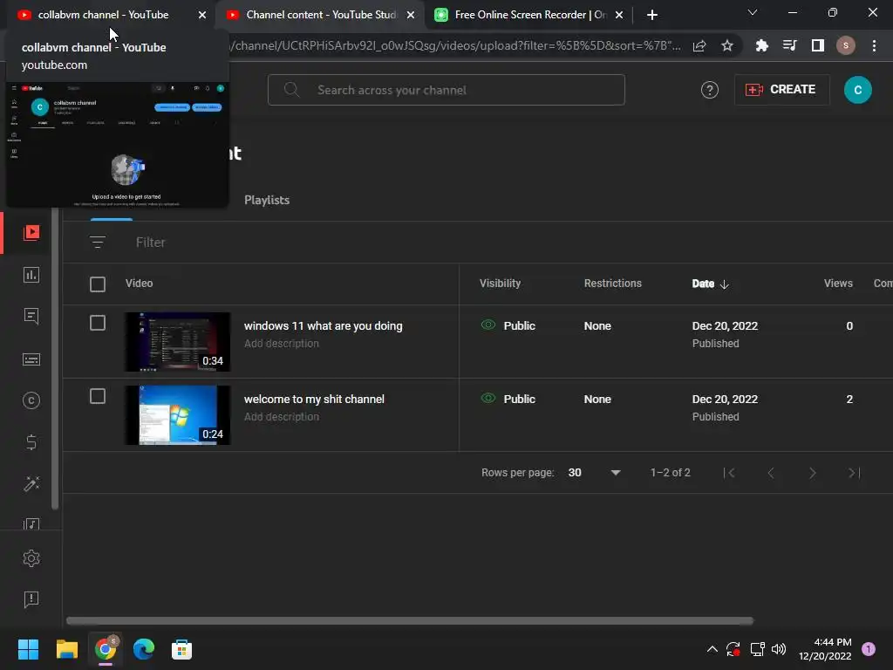The height and width of the screenshot is (670, 893).
Task: Go to next page of videos
Action: pyautogui.click(x=813, y=473)
